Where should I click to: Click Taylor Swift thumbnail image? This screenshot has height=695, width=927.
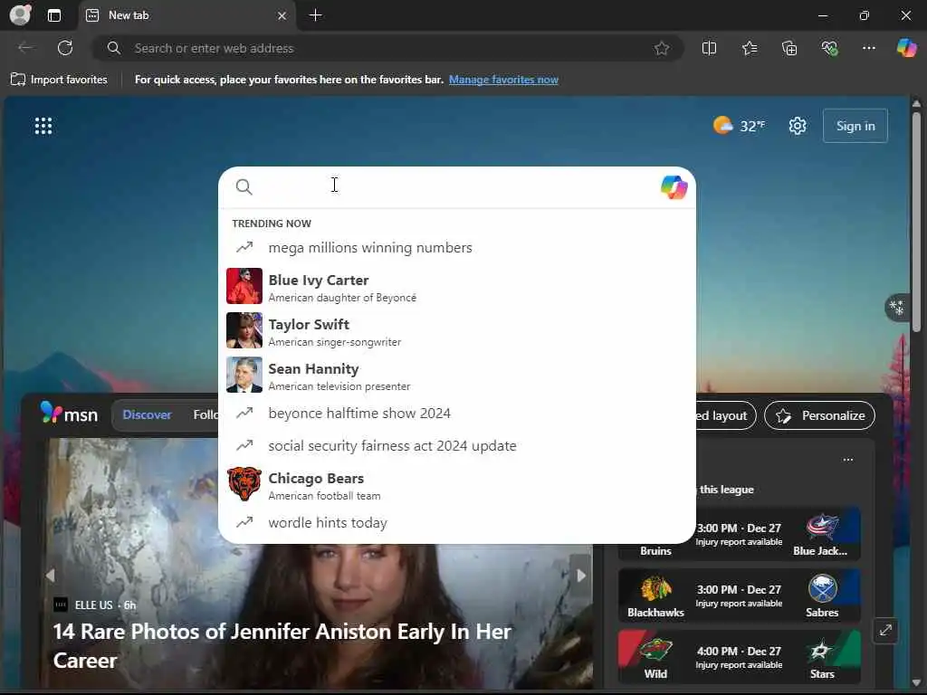pyautogui.click(x=244, y=330)
